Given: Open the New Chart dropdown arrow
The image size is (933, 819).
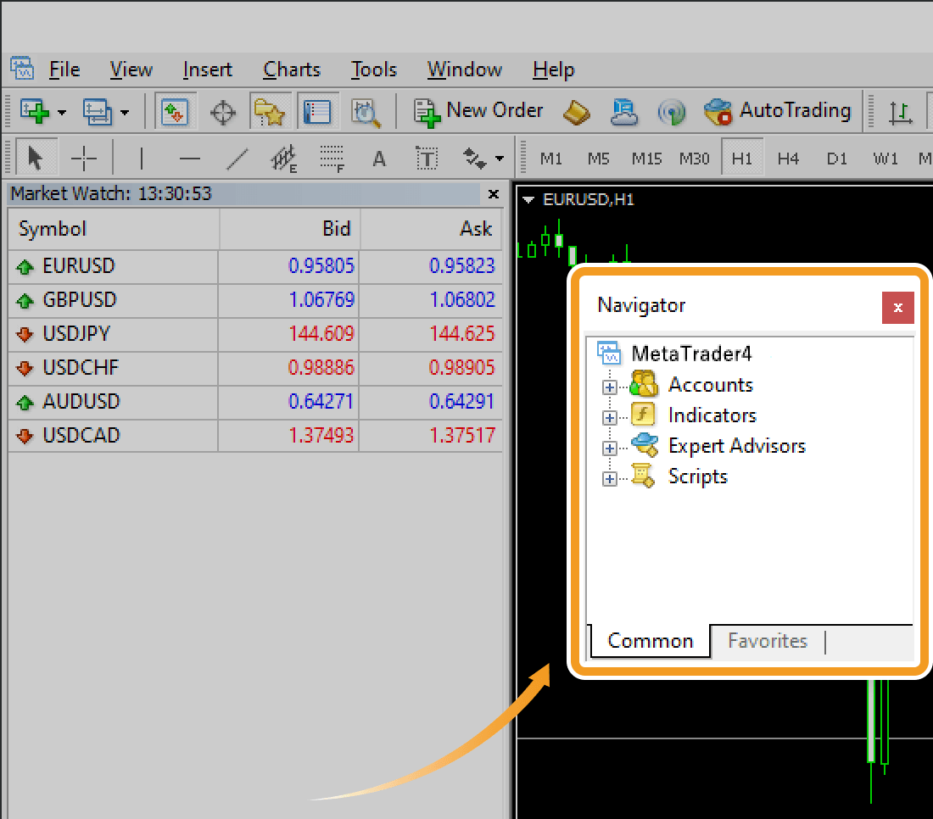Looking at the screenshot, I should (x=62, y=113).
